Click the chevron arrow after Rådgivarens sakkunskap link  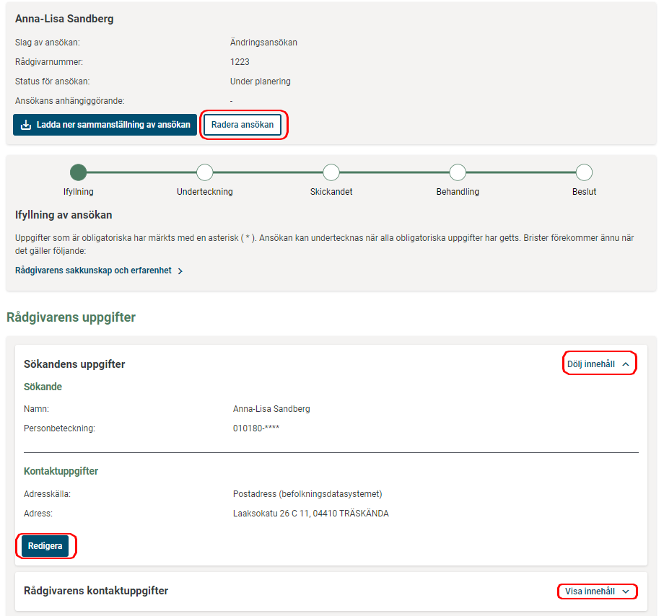[x=180, y=271]
